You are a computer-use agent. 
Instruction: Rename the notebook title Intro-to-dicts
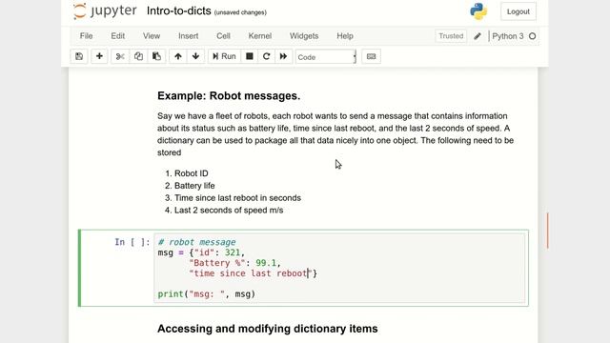pos(179,10)
